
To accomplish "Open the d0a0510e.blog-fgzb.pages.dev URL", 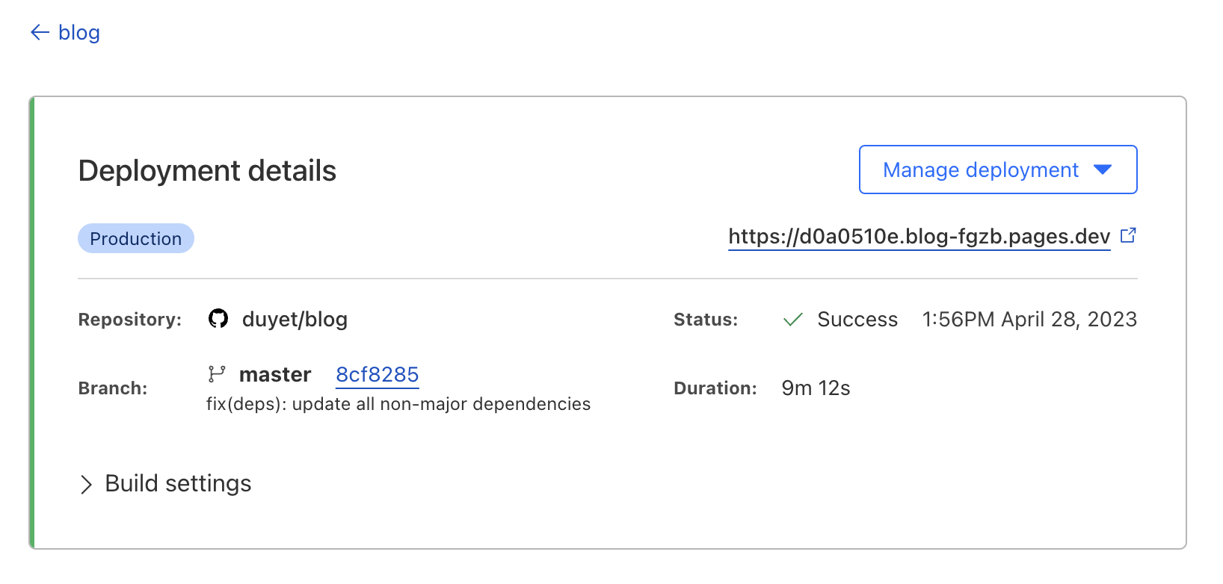I will [919, 237].
